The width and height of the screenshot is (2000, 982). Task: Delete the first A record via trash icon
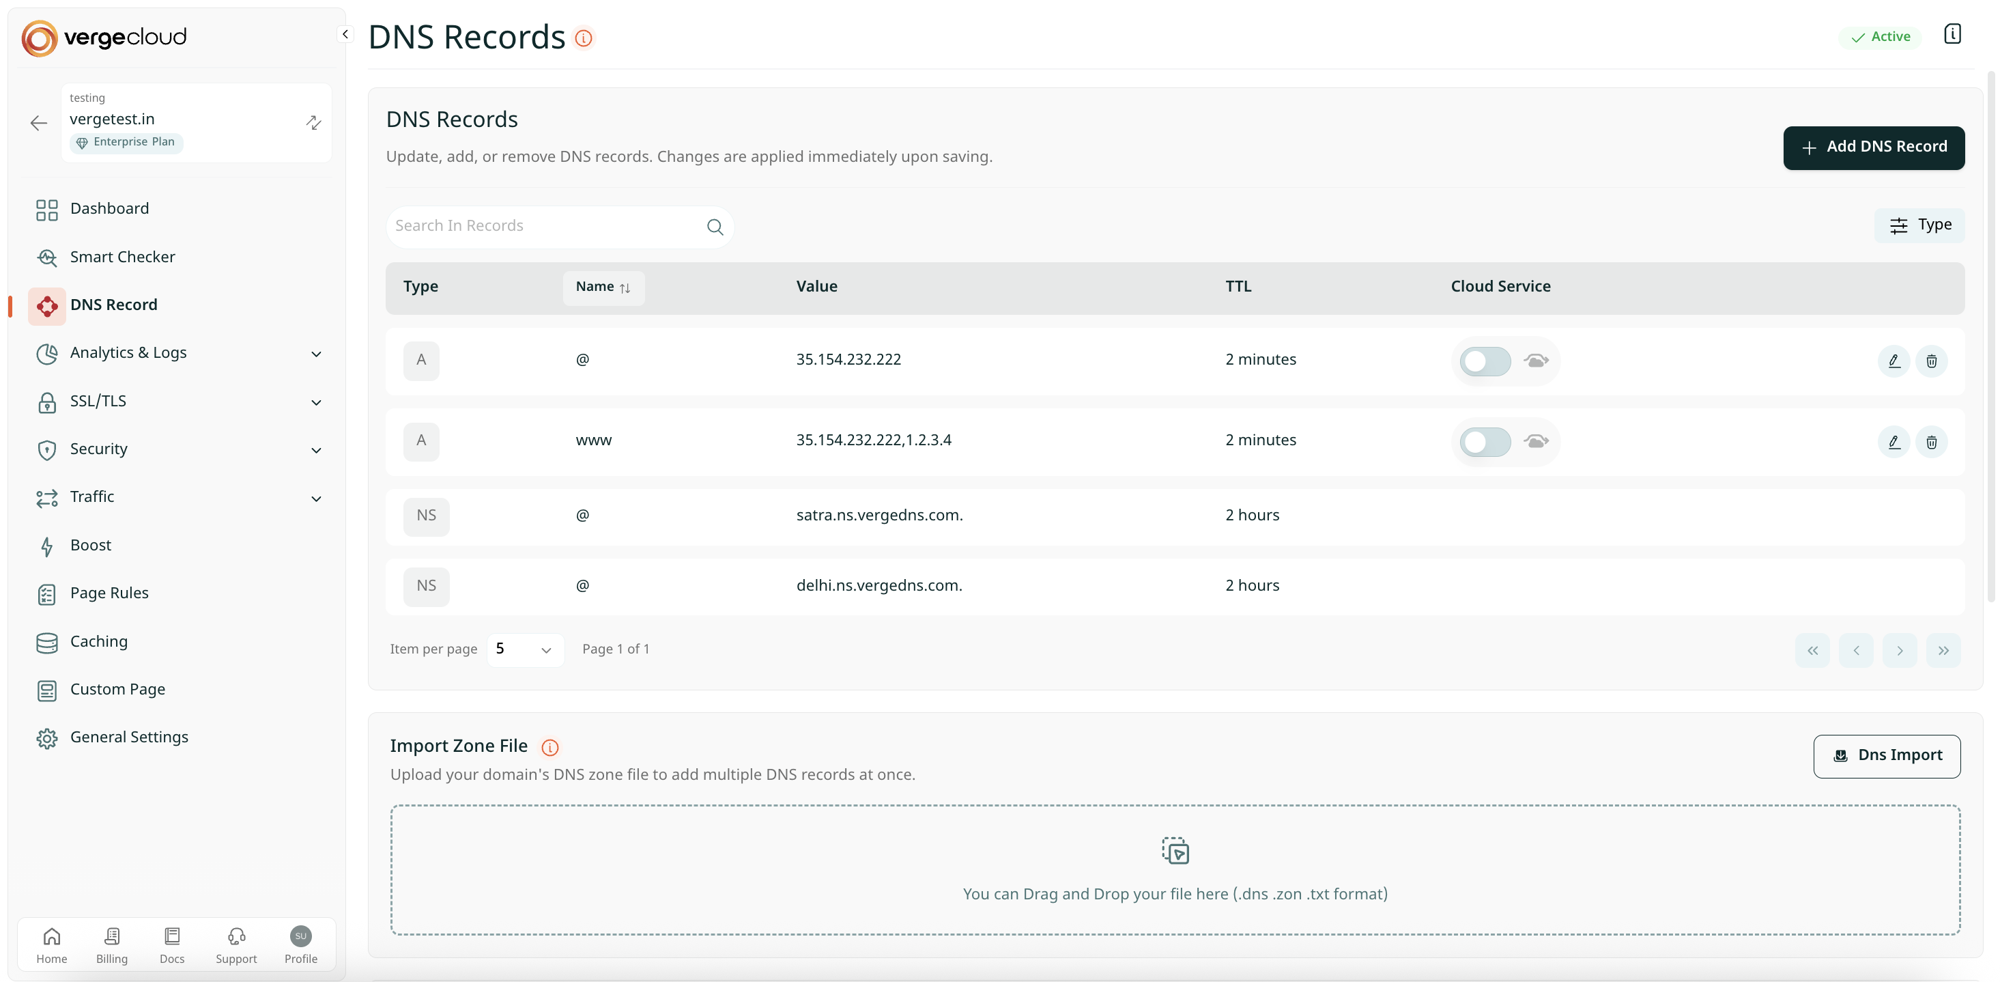[x=1931, y=361]
